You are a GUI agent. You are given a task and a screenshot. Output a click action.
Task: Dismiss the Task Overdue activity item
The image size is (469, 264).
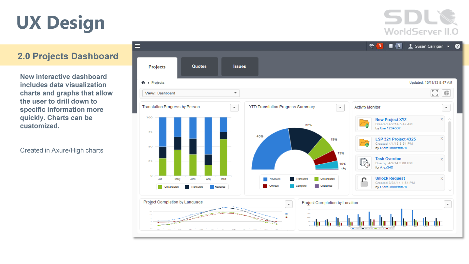[x=442, y=159]
